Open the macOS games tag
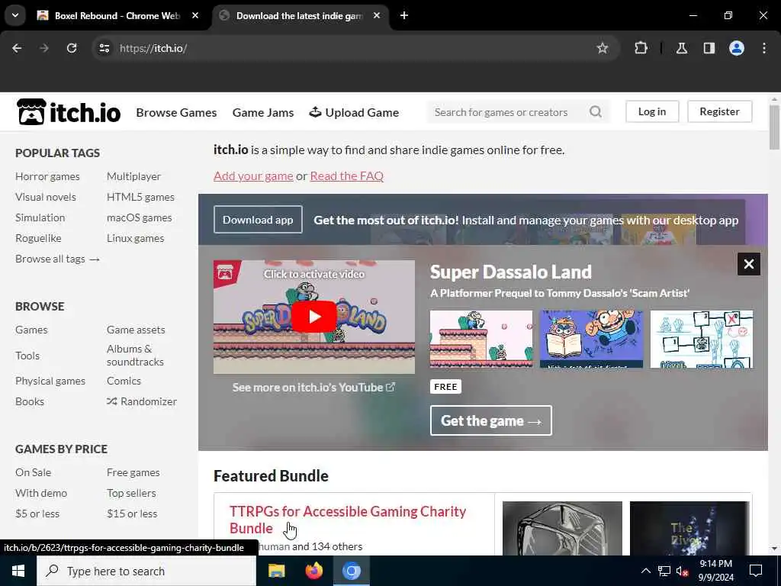Viewport: 781px width, 586px height. click(x=139, y=217)
